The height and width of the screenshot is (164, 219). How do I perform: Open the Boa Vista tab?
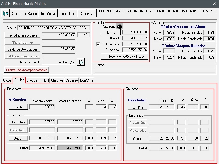[86, 80]
